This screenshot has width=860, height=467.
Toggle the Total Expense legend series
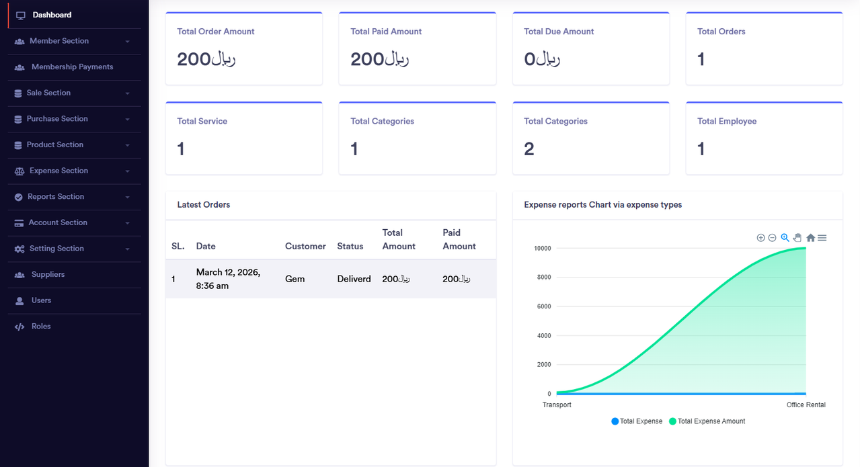[x=637, y=421]
